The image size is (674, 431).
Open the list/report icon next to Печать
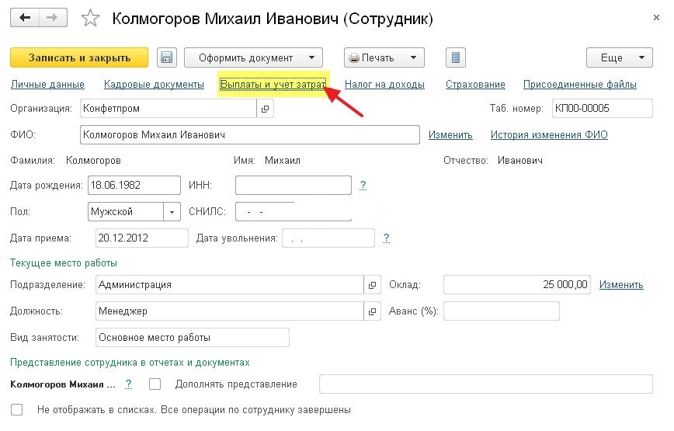[456, 57]
